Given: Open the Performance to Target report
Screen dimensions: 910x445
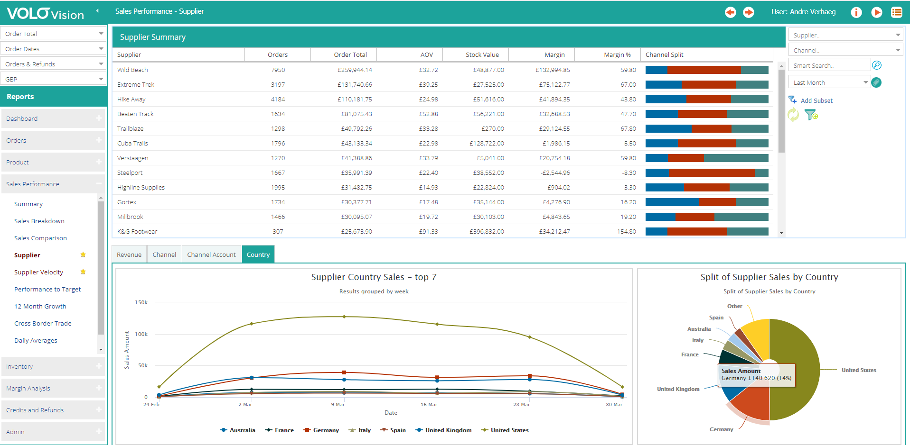Looking at the screenshot, I should [x=47, y=290].
